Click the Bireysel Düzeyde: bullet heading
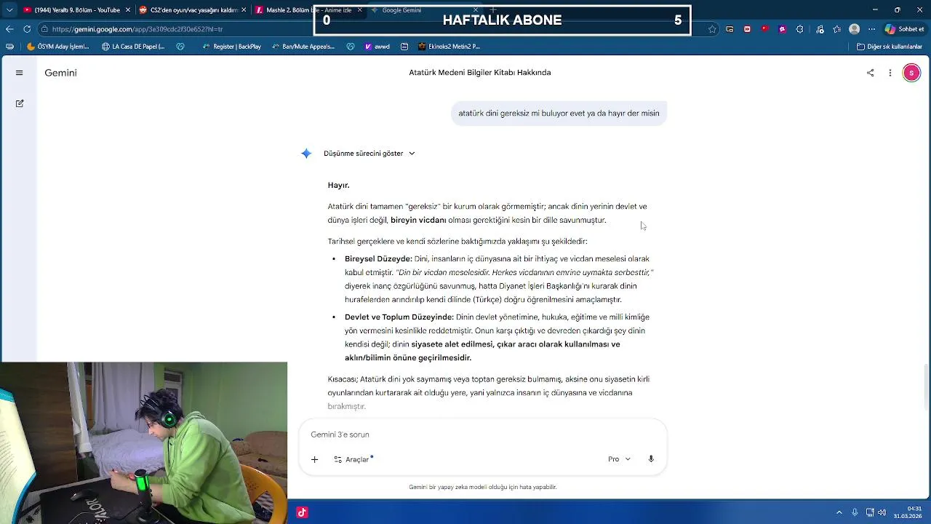This screenshot has height=524, width=931. click(x=378, y=259)
